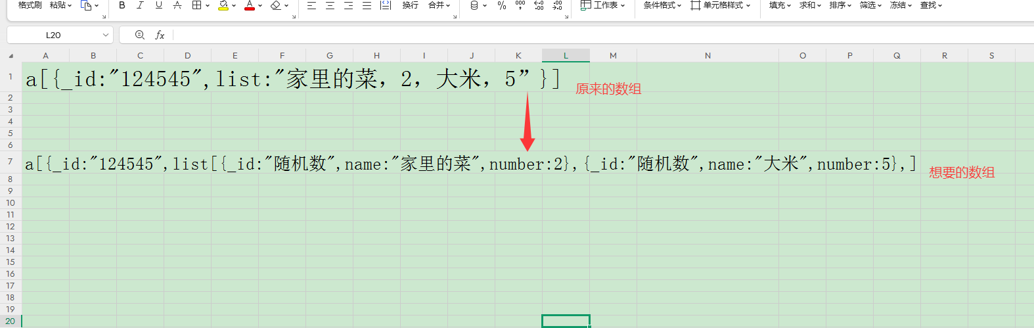The width and height of the screenshot is (1034, 328).
Task: Expand the fill color dropdown arrow
Action: tap(234, 6)
